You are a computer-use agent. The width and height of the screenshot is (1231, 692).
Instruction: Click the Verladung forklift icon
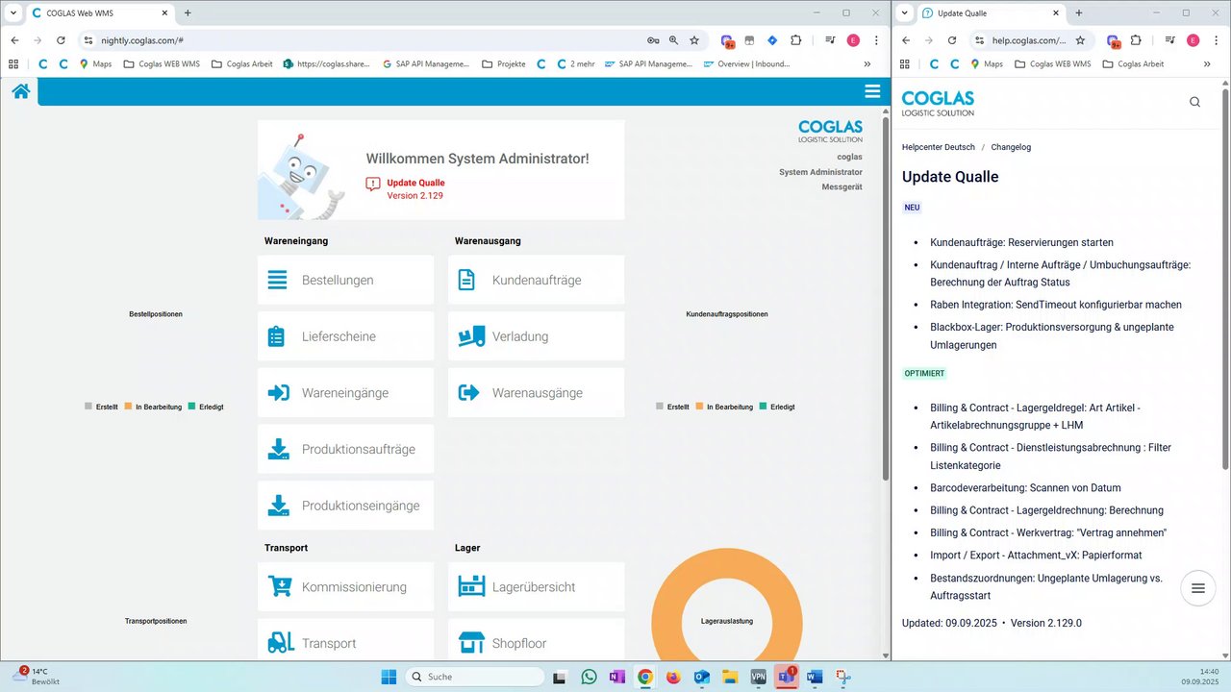click(471, 336)
